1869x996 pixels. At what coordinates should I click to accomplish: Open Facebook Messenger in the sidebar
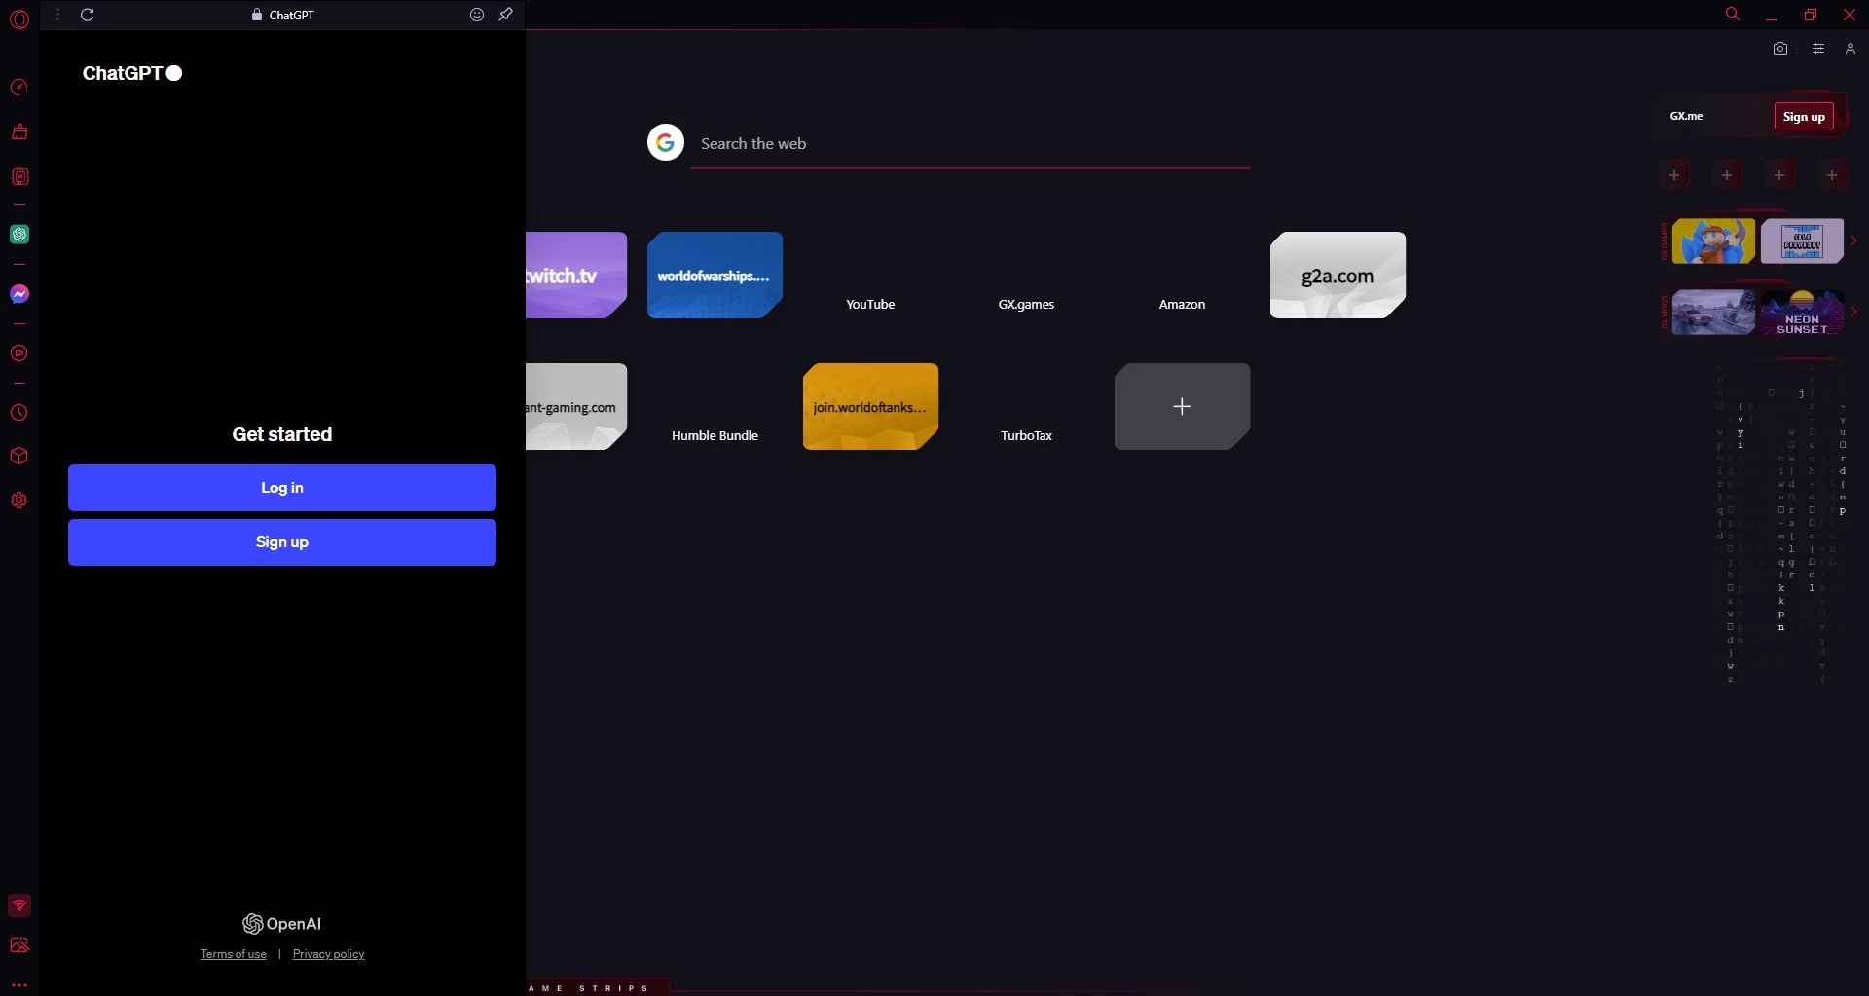[18, 294]
